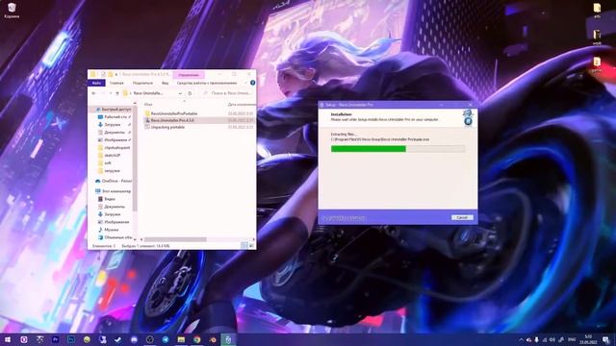
Task: Switch Explorer to details view icon
Action: [x=244, y=246]
